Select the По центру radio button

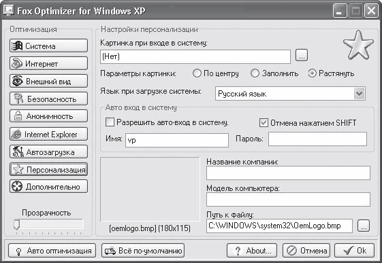[x=197, y=73]
